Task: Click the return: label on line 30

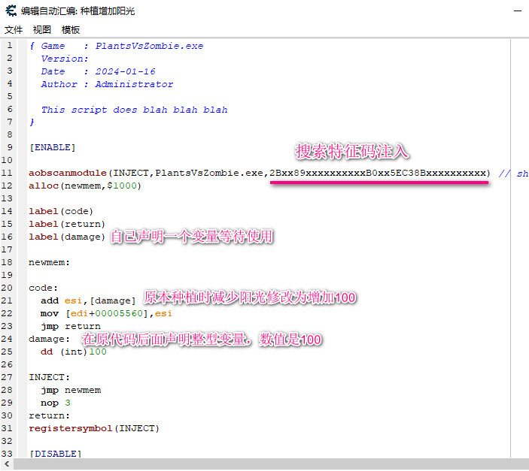Action: (49, 415)
